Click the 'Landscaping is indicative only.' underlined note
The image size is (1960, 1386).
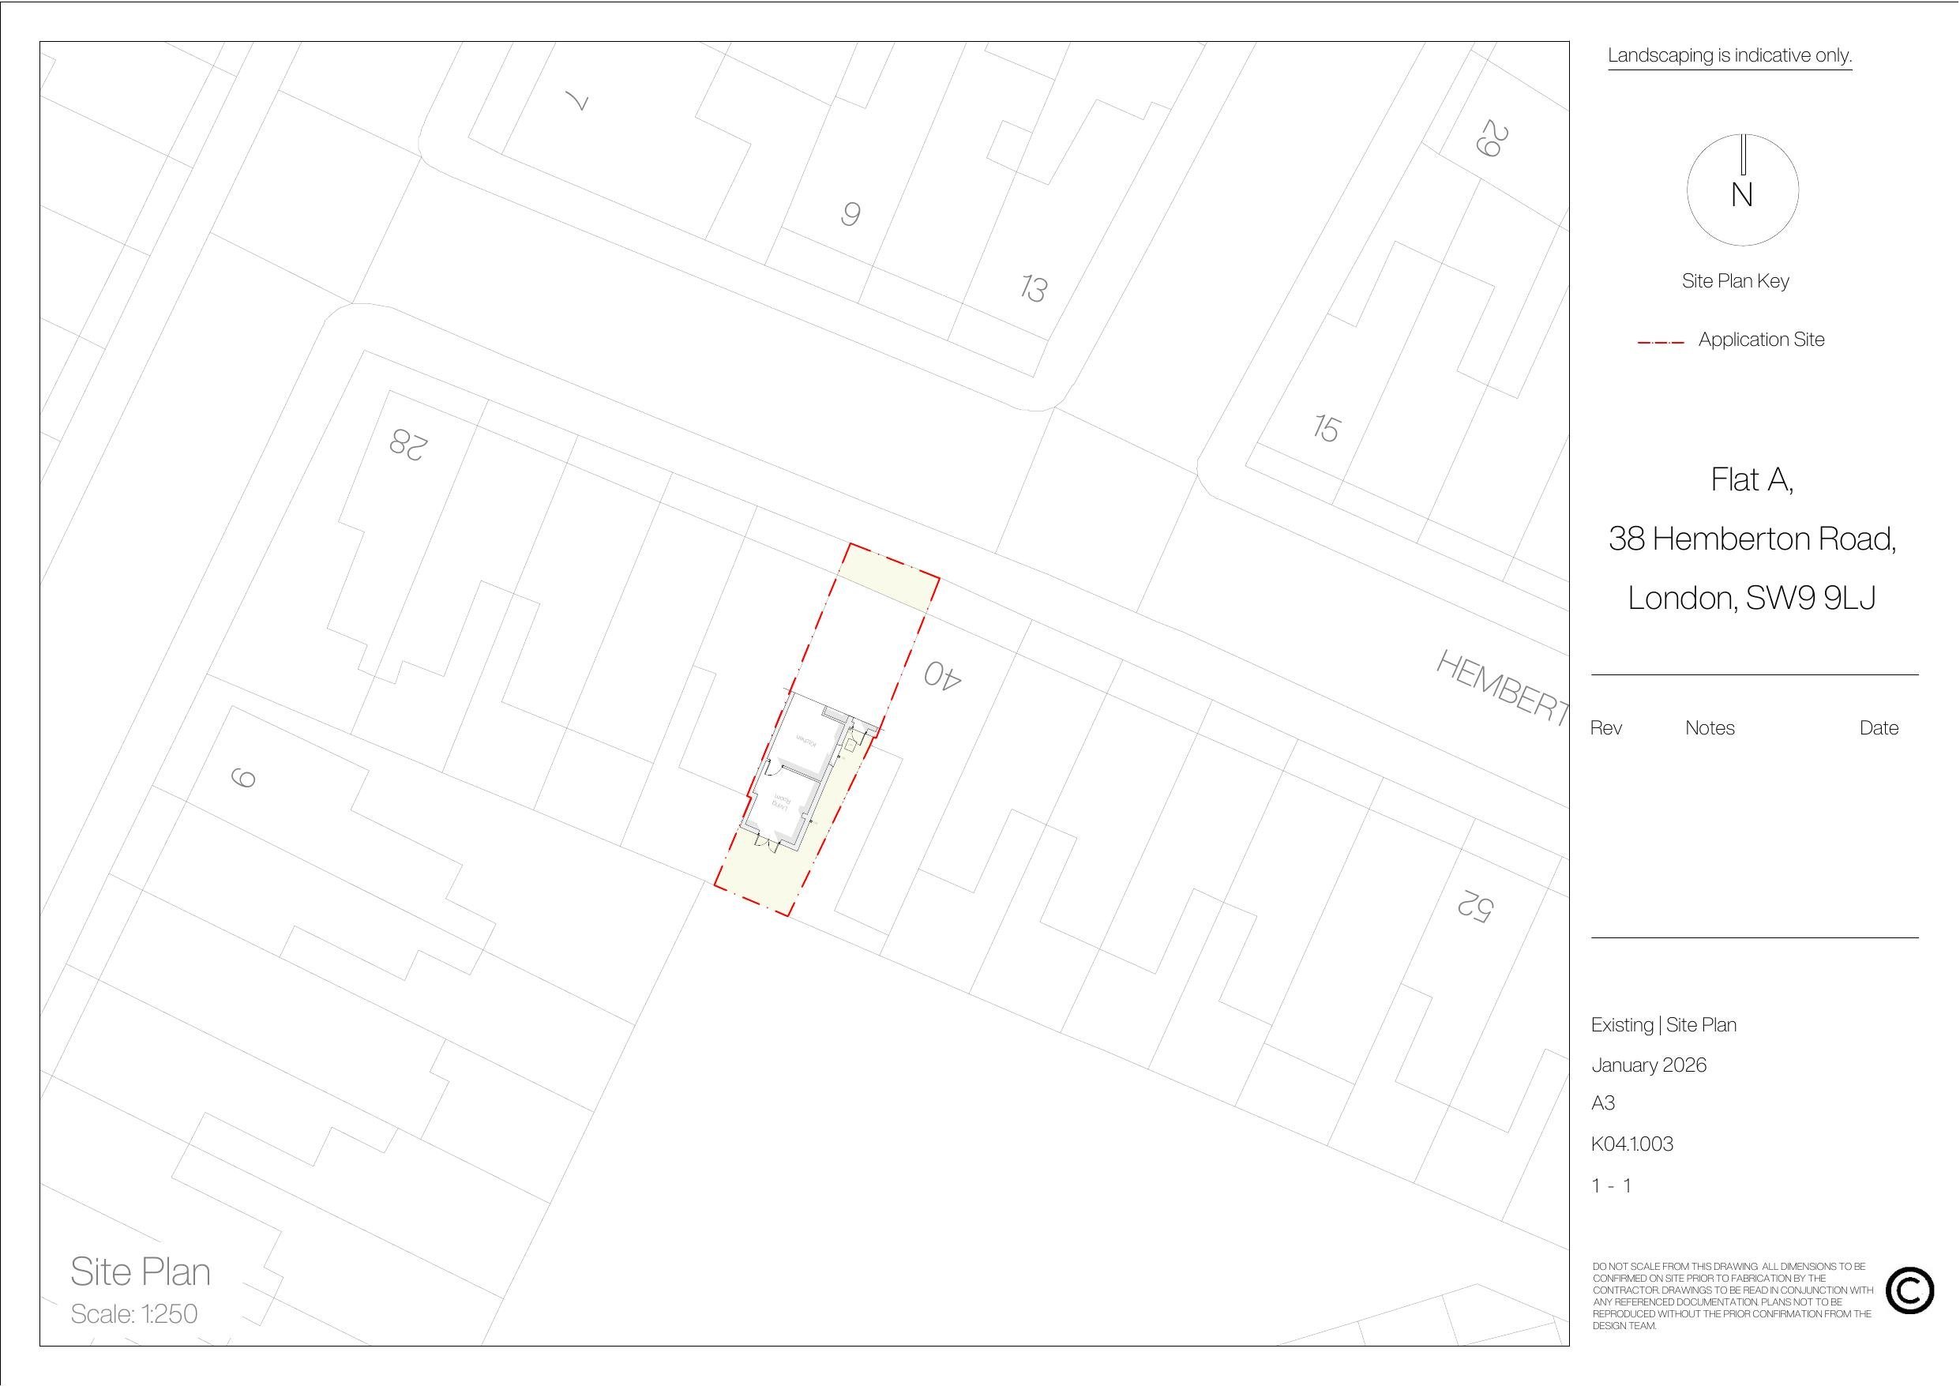click(x=1729, y=56)
